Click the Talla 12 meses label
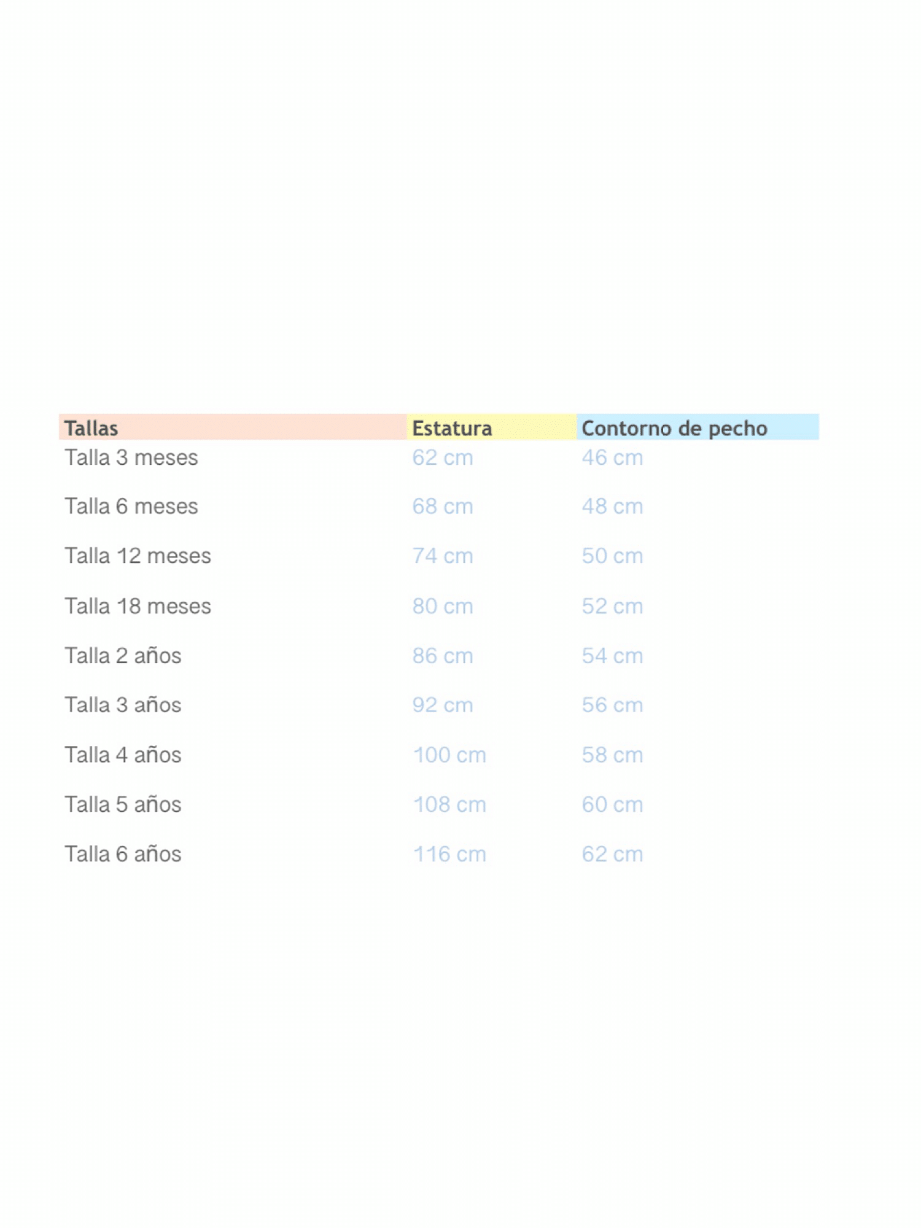Screen dimensions: 921x1228 [x=138, y=556]
